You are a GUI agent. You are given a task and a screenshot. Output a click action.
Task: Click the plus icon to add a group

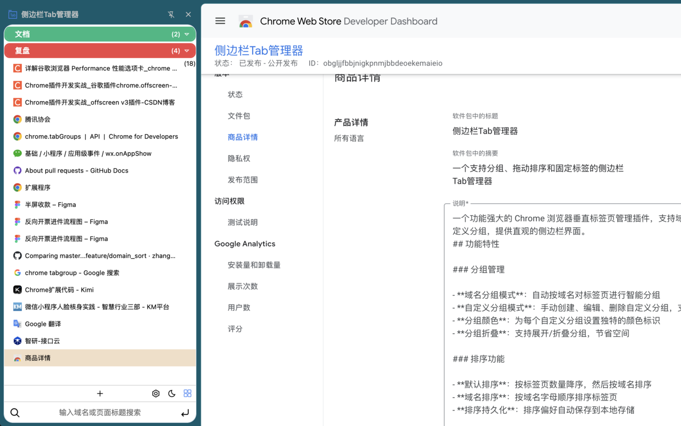click(x=100, y=393)
